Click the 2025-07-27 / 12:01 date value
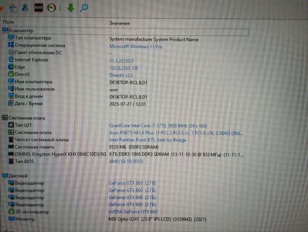Viewport: 308px width, 232px height. click(x=128, y=104)
